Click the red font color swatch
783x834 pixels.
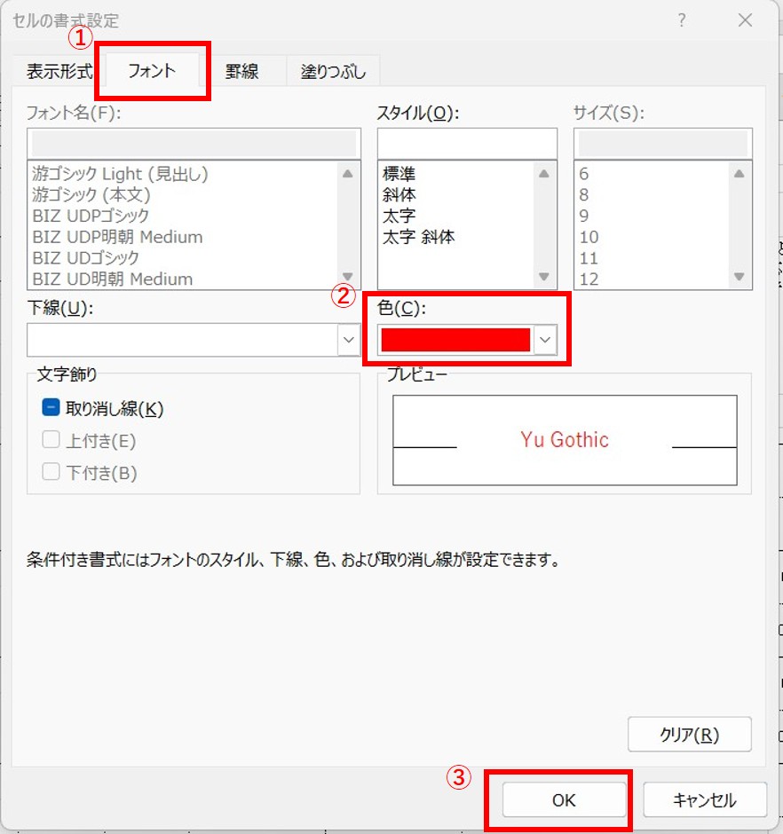[455, 340]
